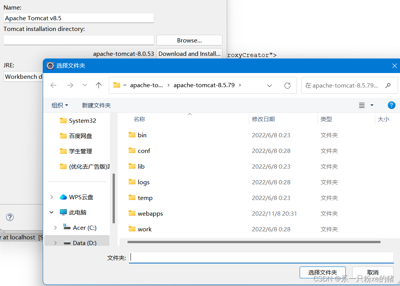Screen dimensions: 400x286
Task: Collapse the 此电脑 tree node
Action: 51,212
